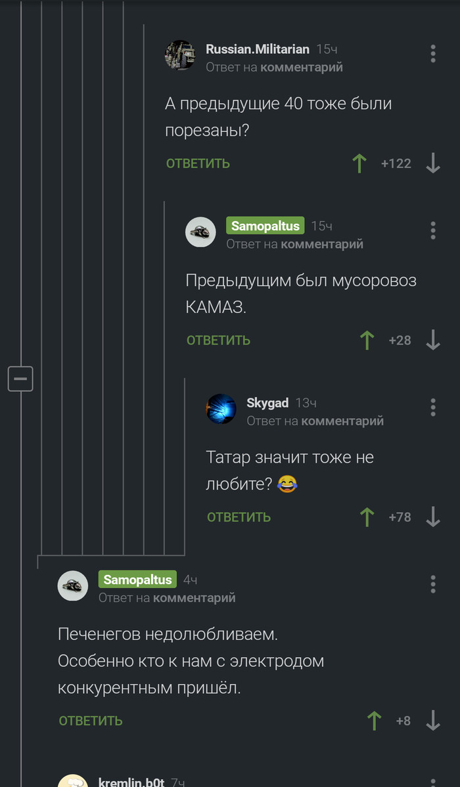Collapse comment thread with minus box
This screenshot has width=460, height=787.
click(20, 379)
